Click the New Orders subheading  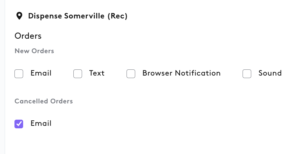(x=34, y=51)
